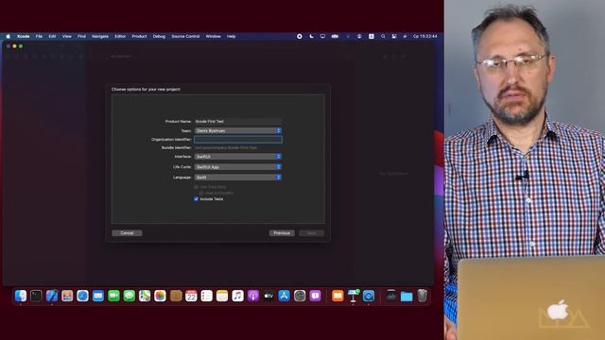
Task: Open Music from the Dock
Action: 237,296
